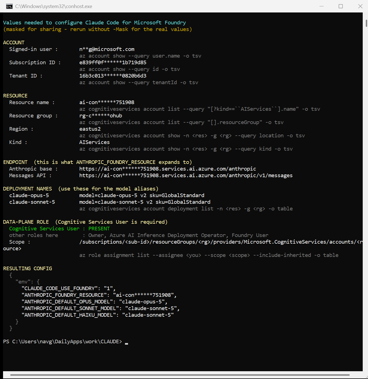The height and width of the screenshot is (379, 368).
Task: Click az account show user.name command
Action: pyautogui.click(x=140, y=56)
